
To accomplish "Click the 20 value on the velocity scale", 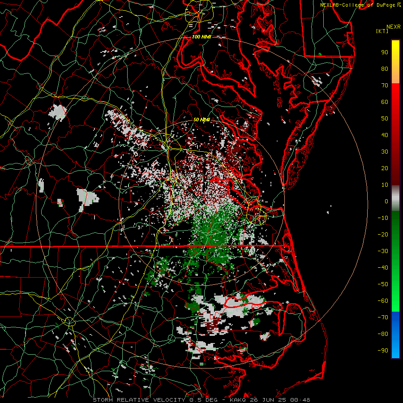I will pos(385,168).
